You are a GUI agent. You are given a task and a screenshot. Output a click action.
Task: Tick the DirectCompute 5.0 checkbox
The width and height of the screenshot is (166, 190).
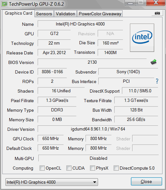pyautogui.click(x=116, y=168)
